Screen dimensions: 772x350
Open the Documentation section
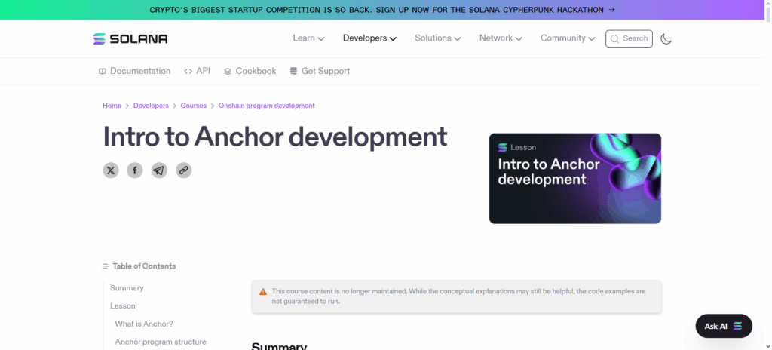pyautogui.click(x=135, y=71)
